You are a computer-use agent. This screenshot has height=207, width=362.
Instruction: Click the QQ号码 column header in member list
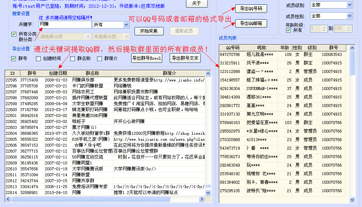point(233,48)
